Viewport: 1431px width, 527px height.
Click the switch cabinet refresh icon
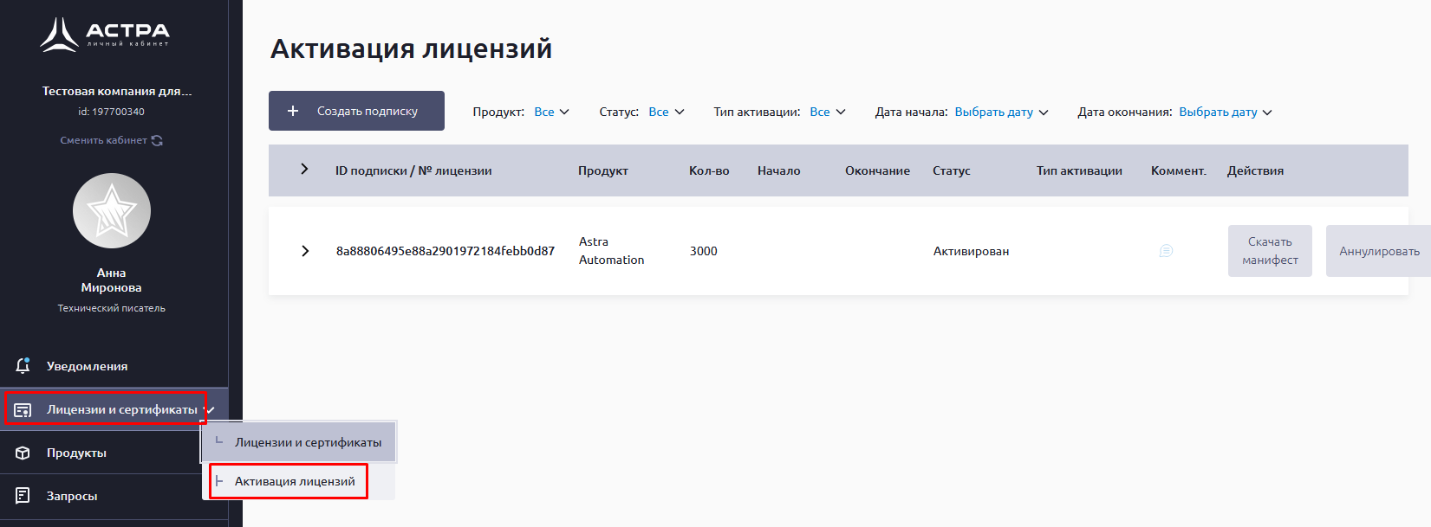pyautogui.click(x=157, y=140)
